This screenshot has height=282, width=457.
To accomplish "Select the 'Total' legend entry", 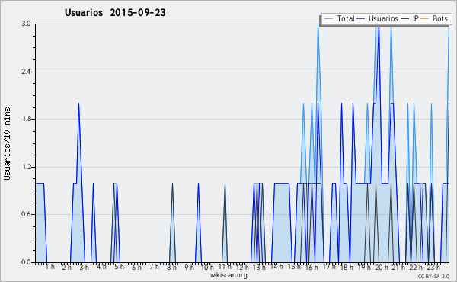I will click(x=346, y=18).
